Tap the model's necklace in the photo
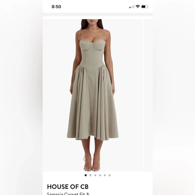 click(x=92, y=29)
